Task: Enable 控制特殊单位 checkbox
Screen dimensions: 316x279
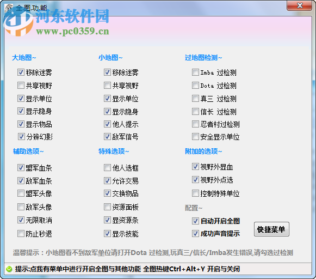Action: (195, 193)
